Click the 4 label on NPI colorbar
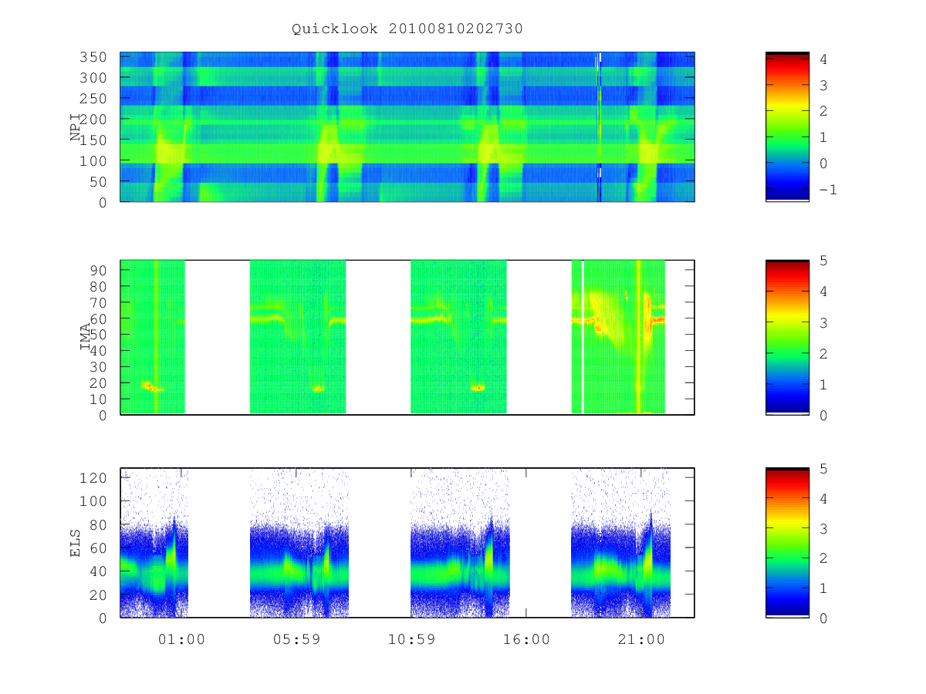Screen dimensions: 926x694 click(823, 59)
